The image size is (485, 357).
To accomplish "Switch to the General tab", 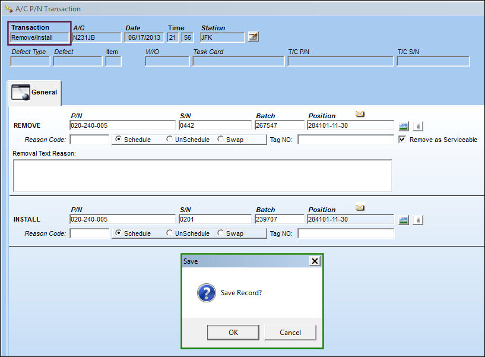I will 34,93.
